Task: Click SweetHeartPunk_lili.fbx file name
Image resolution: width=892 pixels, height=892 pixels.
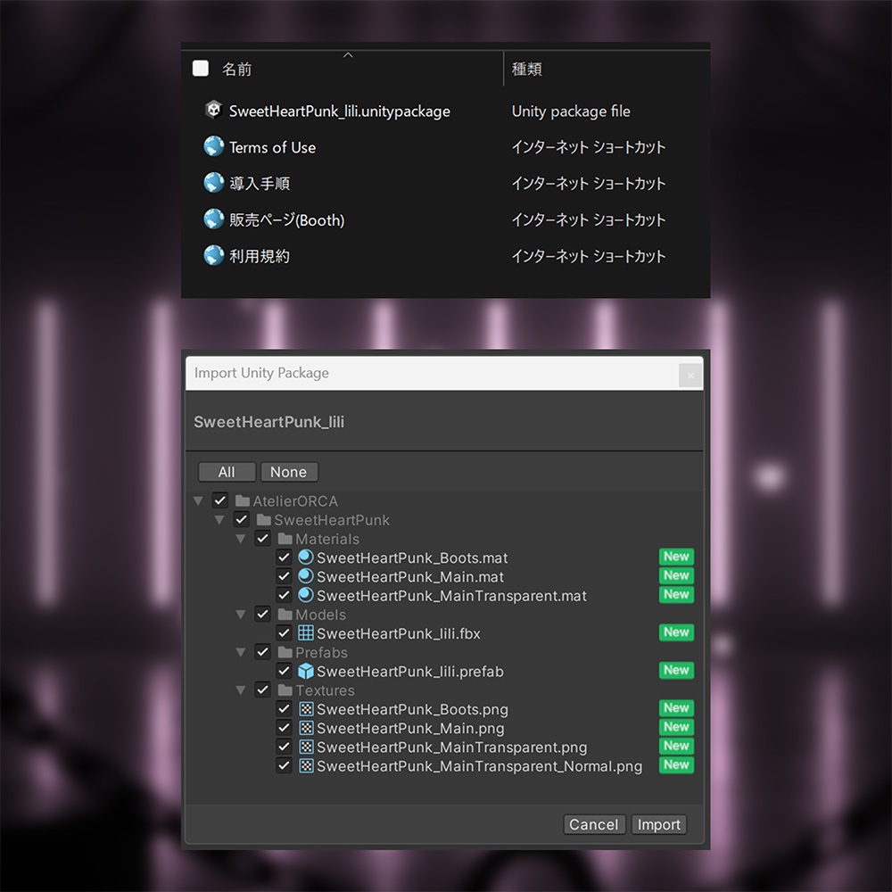Action: click(x=398, y=633)
